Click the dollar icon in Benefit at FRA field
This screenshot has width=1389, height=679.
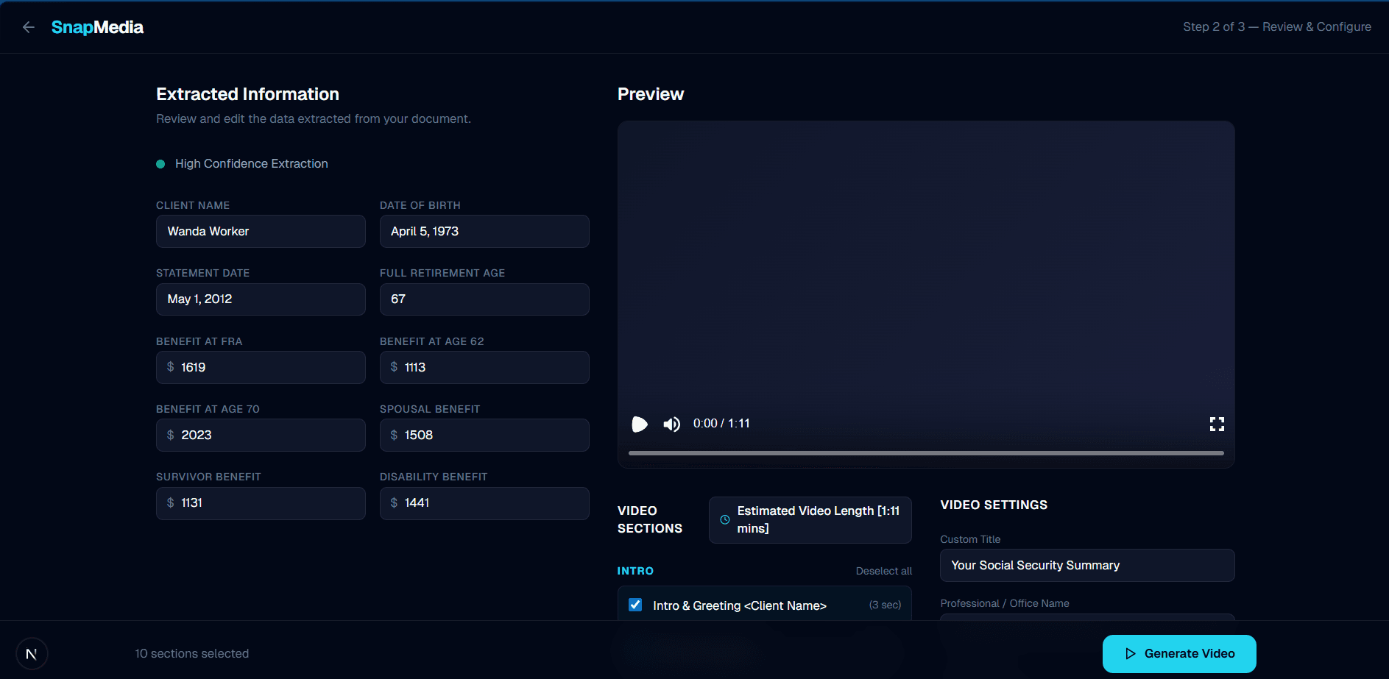click(172, 367)
